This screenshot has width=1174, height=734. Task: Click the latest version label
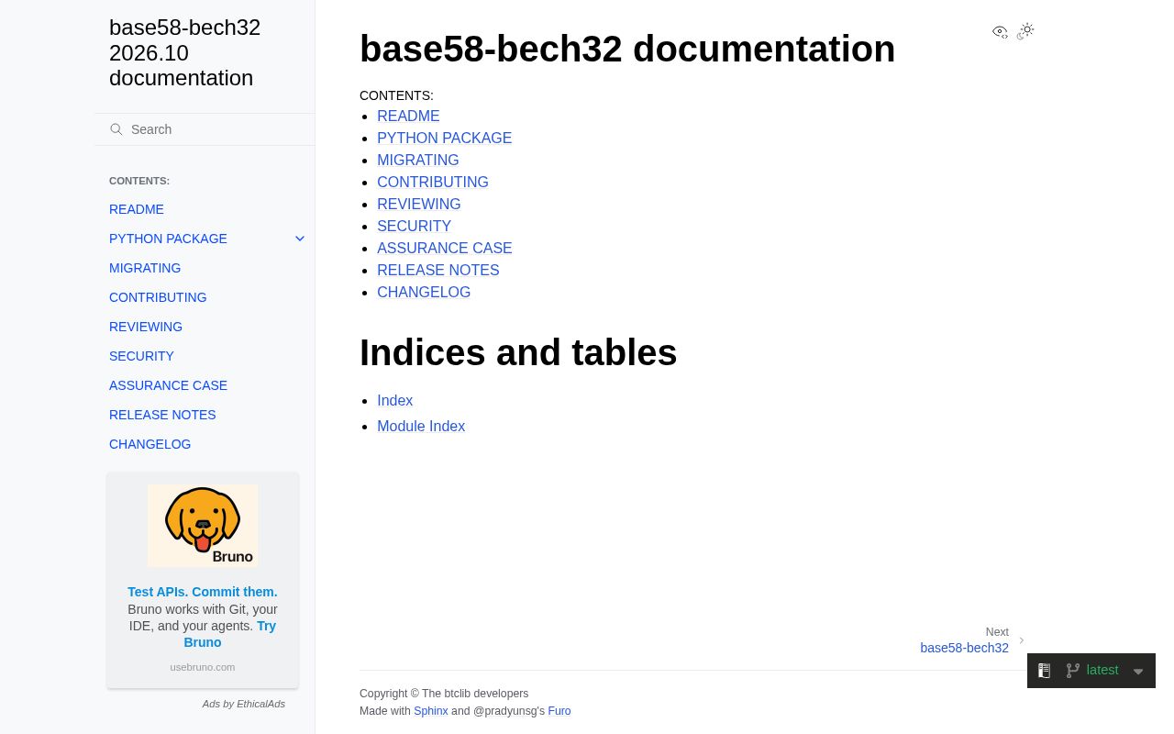click(1102, 671)
